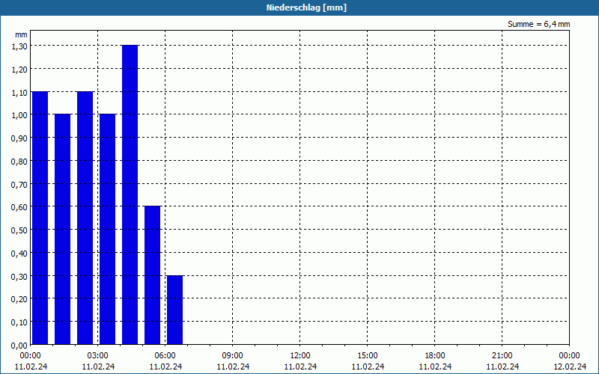Click the 12.02.24 date label
The image size is (599, 374).
coord(570,367)
